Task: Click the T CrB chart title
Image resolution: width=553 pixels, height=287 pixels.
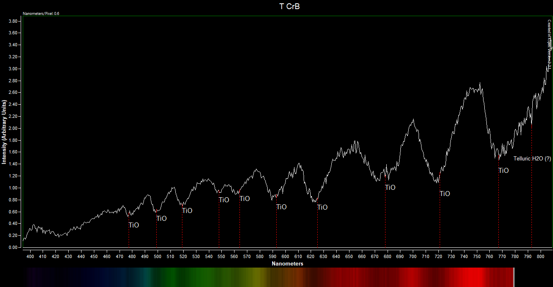Action: click(289, 7)
